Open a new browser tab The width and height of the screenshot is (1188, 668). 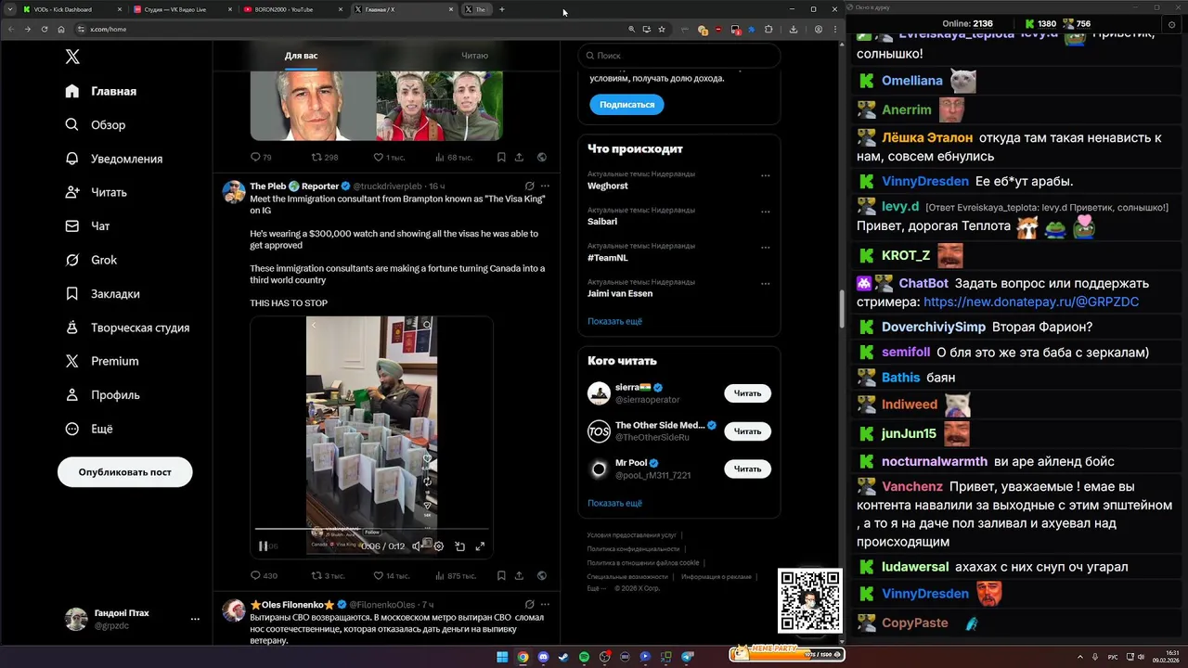tap(502, 9)
